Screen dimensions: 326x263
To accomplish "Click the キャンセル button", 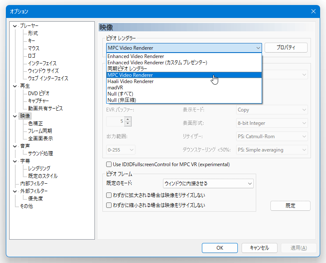I will 260,248.
